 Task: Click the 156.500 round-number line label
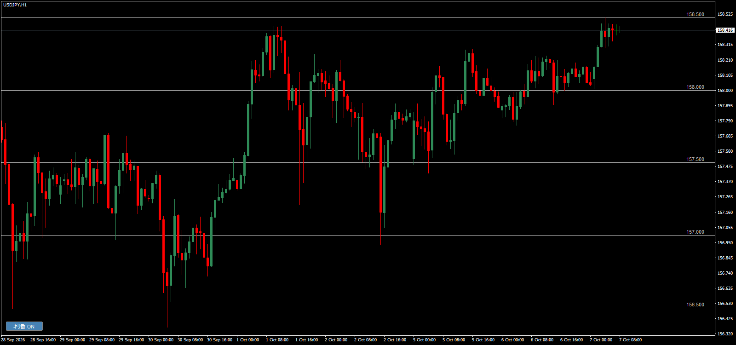[695, 305]
